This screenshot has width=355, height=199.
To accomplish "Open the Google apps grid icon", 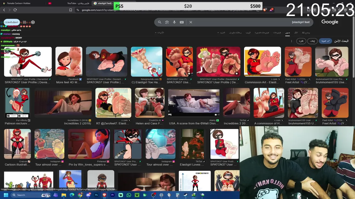I will point(24,22).
